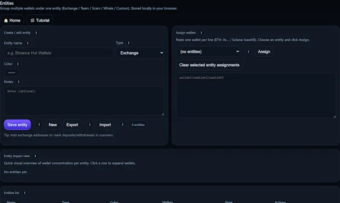Click the 'No entities yet.' text
The width and height of the screenshot is (340, 203).
coord(16,172)
